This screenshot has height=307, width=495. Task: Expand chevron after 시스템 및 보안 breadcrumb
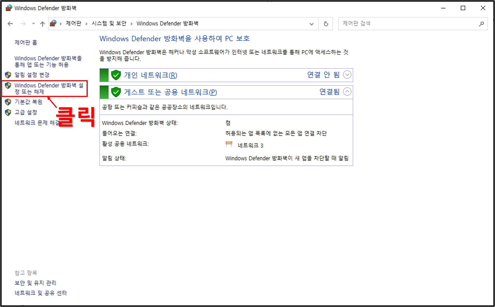131,24
